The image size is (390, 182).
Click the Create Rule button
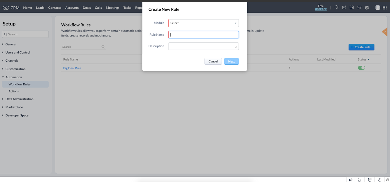361,47
